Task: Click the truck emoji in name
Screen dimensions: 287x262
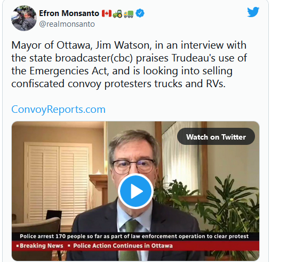Action: coord(129,14)
